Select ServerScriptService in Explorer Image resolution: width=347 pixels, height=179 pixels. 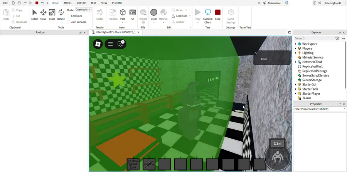coord(315,75)
